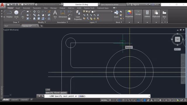This screenshot has height=105, width=187.
Task: Toggle snap mode in status bar
Action: pyautogui.click(x=113, y=100)
